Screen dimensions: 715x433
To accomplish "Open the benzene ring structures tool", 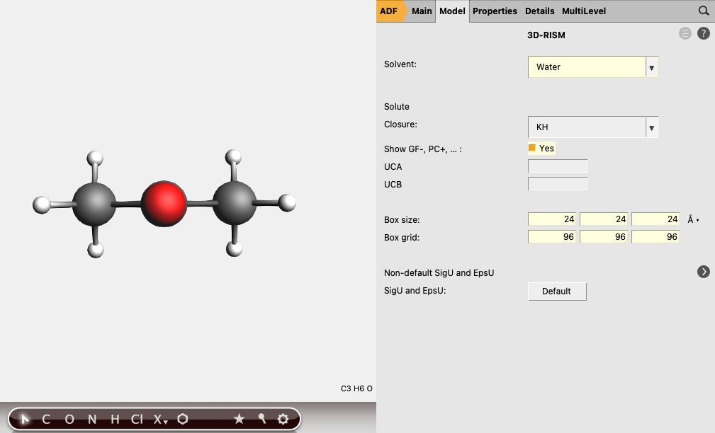I will (x=183, y=419).
